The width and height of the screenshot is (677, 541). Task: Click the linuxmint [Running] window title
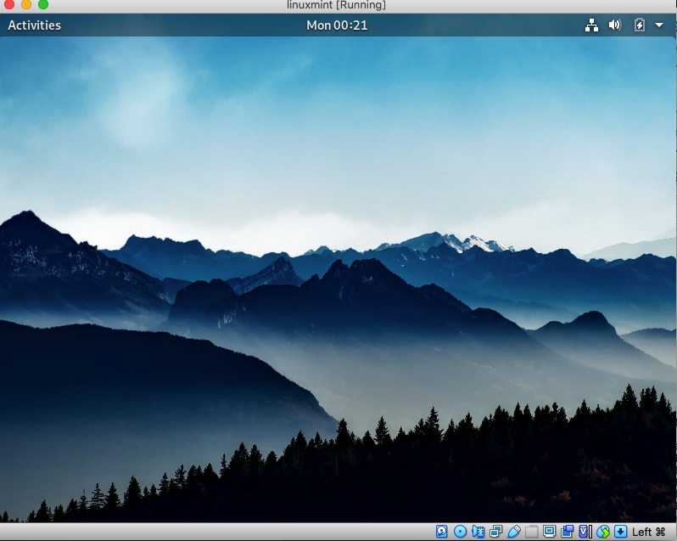(336, 5)
